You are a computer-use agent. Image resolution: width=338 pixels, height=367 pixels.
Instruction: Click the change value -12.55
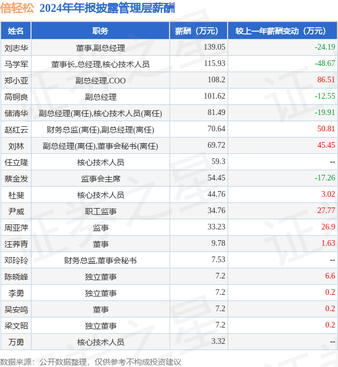point(324,96)
